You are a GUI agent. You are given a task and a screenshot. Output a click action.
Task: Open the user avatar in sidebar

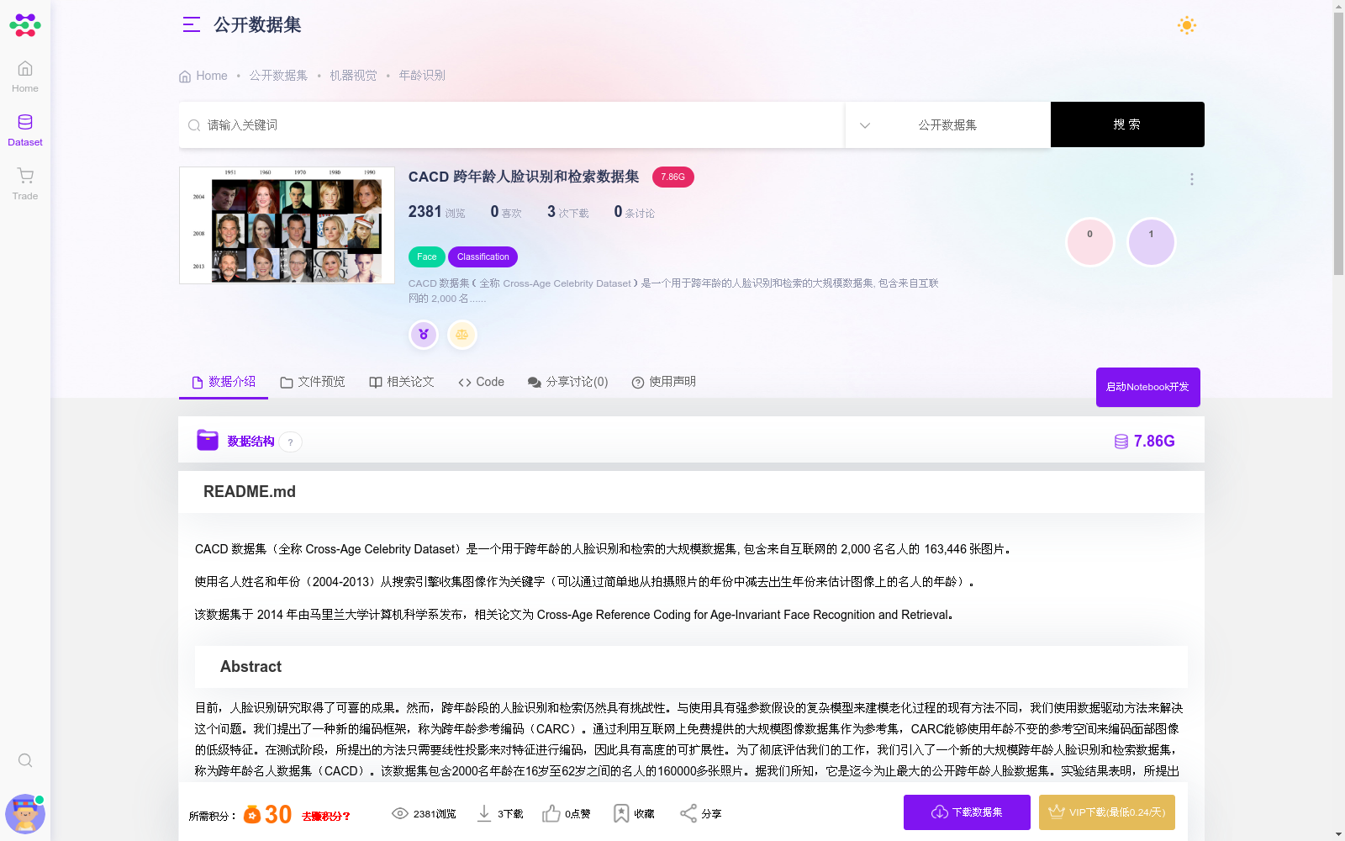[x=25, y=813]
